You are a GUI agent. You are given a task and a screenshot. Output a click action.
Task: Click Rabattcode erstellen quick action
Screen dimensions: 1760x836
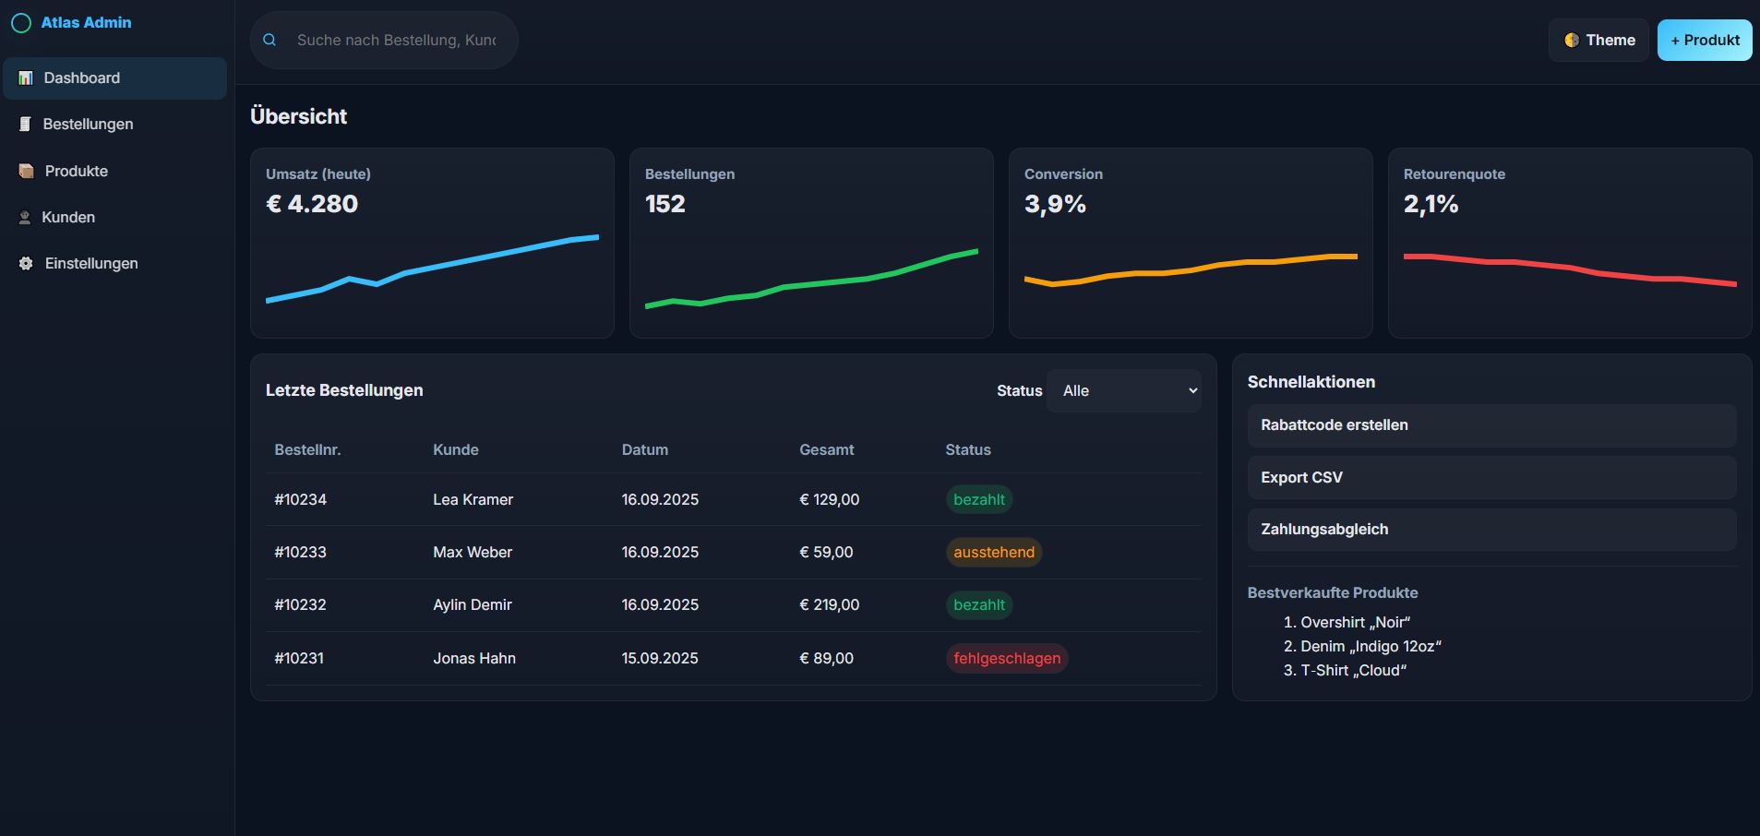(1491, 425)
